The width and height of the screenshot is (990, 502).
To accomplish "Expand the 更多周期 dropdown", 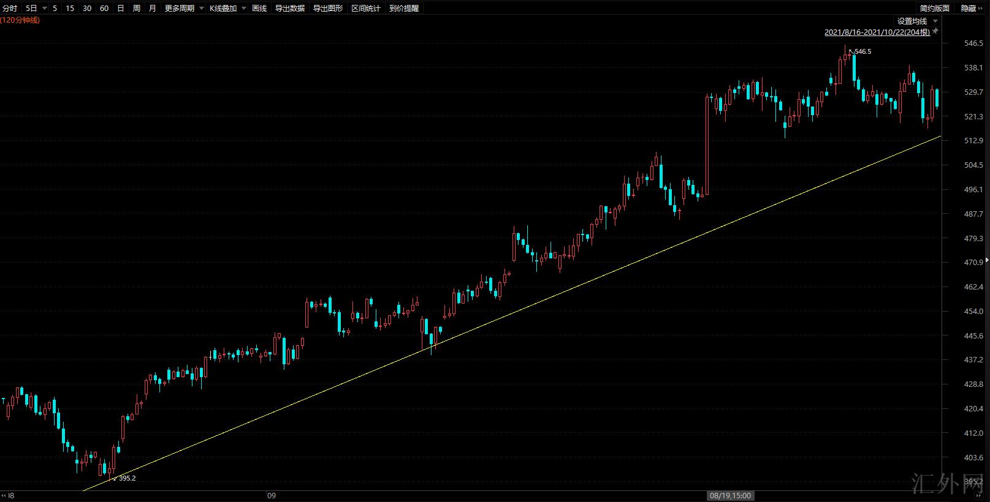I will 202,9.
